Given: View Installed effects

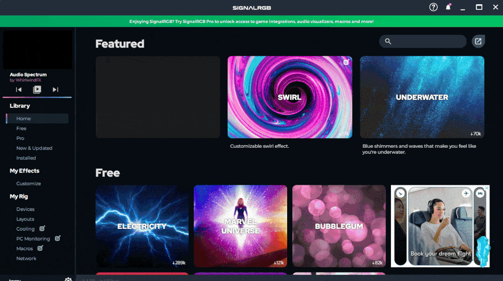Looking at the screenshot, I should tap(26, 158).
